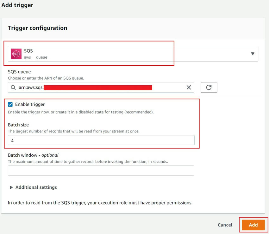The height and width of the screenshot is (234, 269).
Task: Click the refresh icon beside the queue field
Action: pos(209,88)
